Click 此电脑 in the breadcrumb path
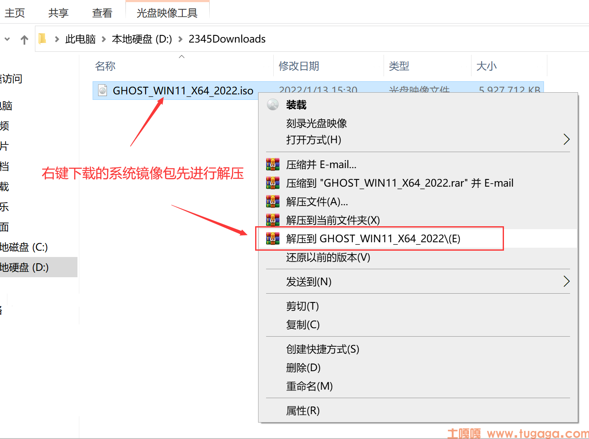 click(80, 39)
